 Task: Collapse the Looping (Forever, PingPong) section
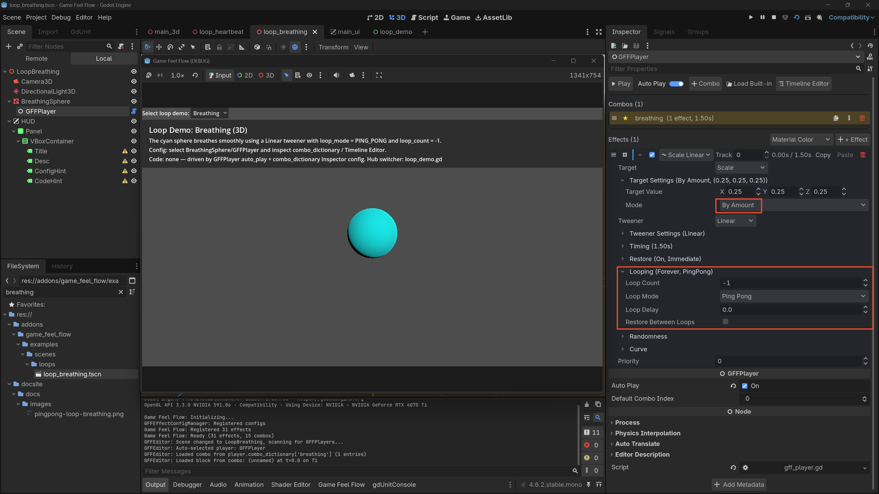671,271
